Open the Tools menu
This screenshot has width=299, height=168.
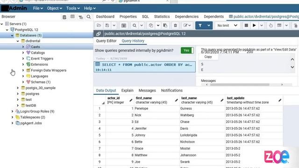tap(73, 8)
